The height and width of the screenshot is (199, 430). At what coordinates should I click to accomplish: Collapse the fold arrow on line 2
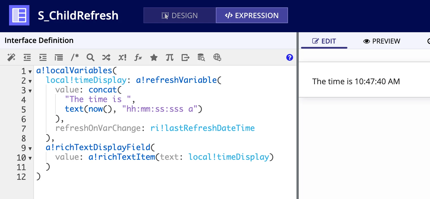coord(30,81)
